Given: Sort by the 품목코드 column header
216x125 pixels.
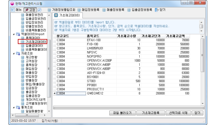Looking at the screenshot, I should pos(101,36).
